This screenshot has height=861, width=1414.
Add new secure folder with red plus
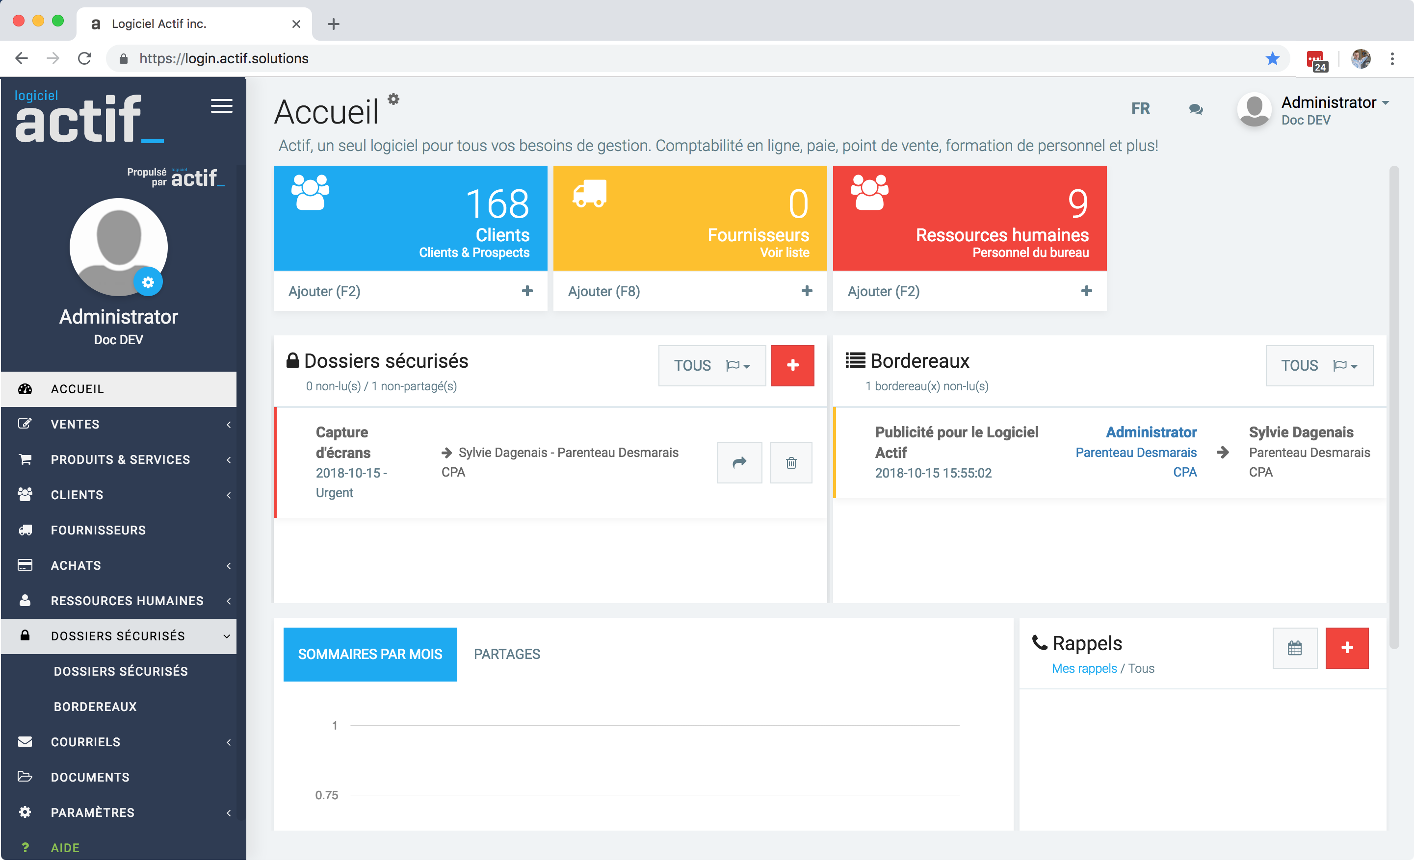(792, 365)
